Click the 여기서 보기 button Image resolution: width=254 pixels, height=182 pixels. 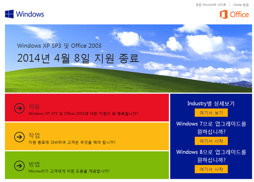click(x=211, y=113)
